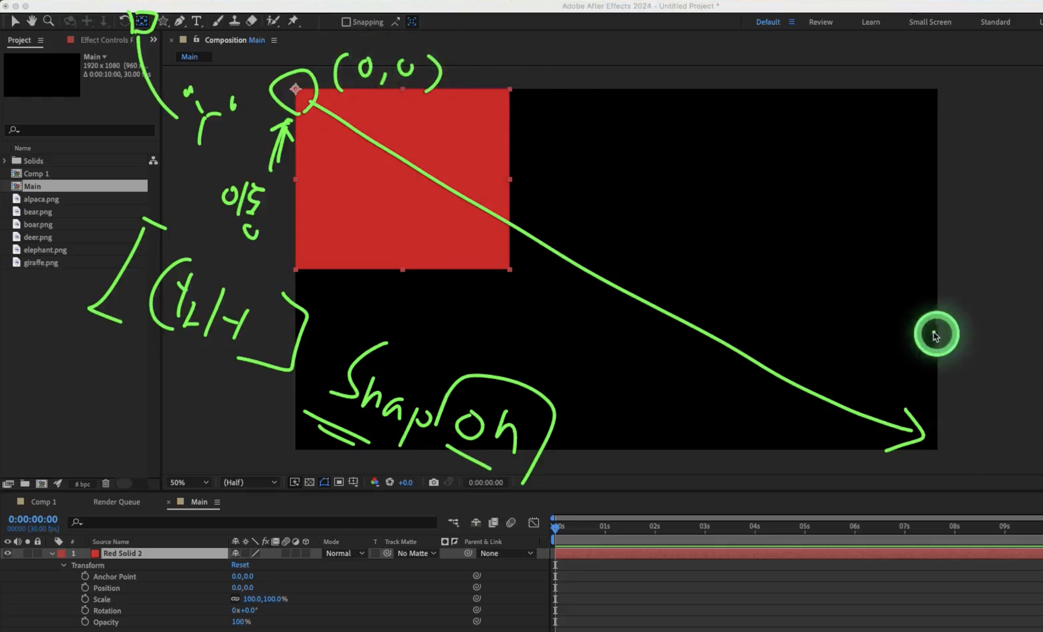
Task: Select the Puppet Pin tool
Action: click(293, 21)
